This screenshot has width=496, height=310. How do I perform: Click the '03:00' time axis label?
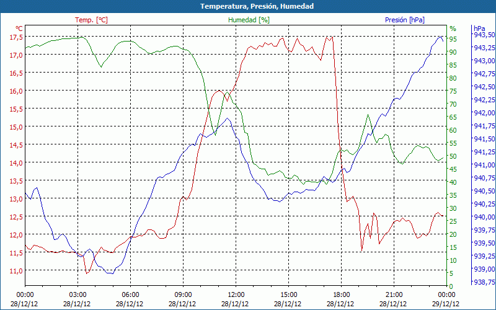click(78, 295)
